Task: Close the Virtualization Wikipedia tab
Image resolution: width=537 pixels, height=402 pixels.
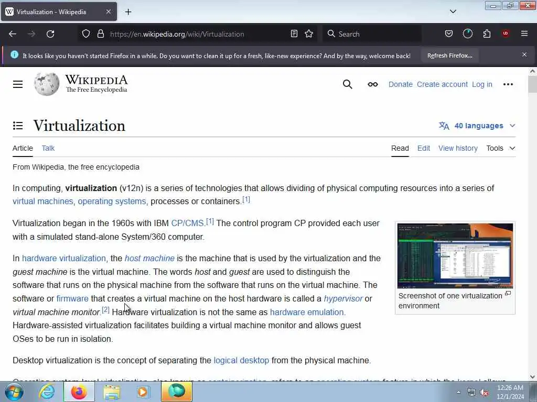Action: [108, 12]
